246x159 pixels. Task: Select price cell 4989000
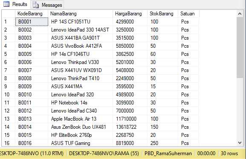(x=130, y=95)
